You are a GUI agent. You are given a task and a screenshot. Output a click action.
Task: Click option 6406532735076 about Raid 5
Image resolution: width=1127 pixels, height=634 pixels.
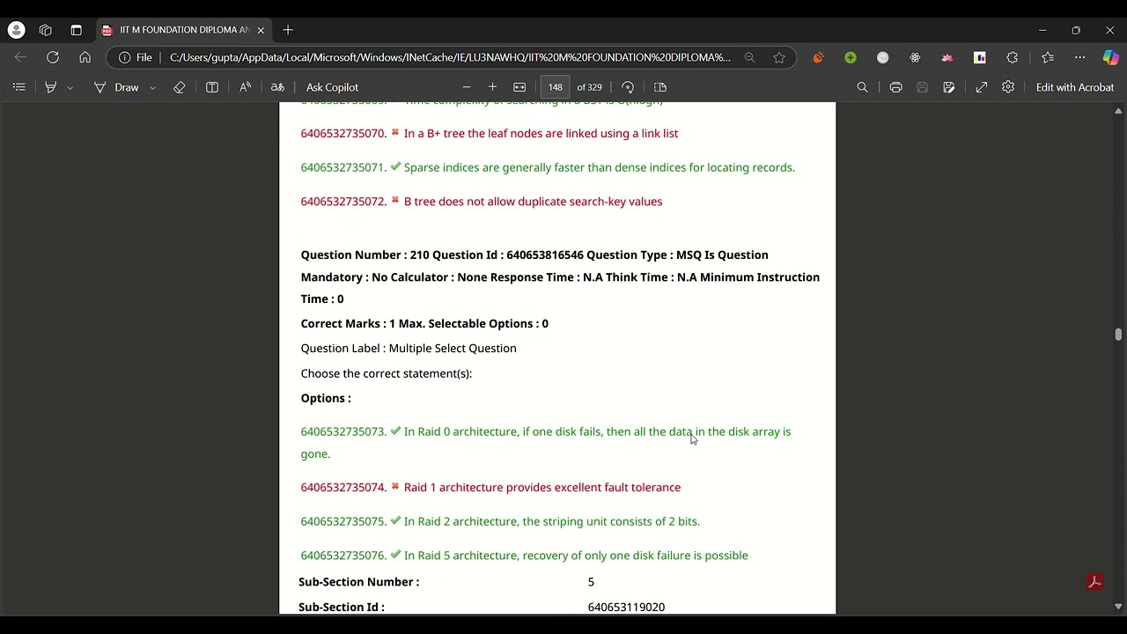coord(524,556)
